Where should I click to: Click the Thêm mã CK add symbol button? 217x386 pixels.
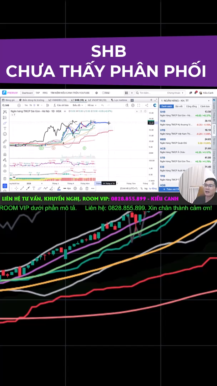point(170,189)
